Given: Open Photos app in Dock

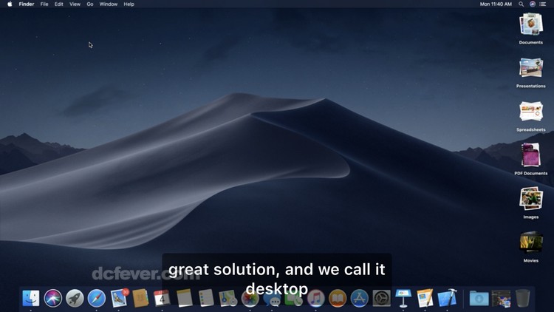Looking at the screenshot, I should [250, 298].
